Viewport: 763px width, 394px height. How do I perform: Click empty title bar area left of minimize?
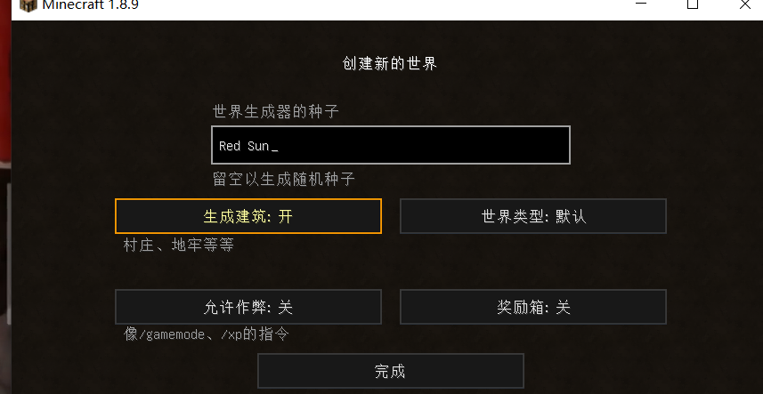[x=401, y=5]
